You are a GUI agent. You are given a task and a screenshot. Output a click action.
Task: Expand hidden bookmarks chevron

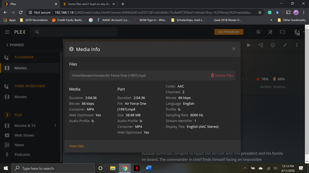pos(271,20)
